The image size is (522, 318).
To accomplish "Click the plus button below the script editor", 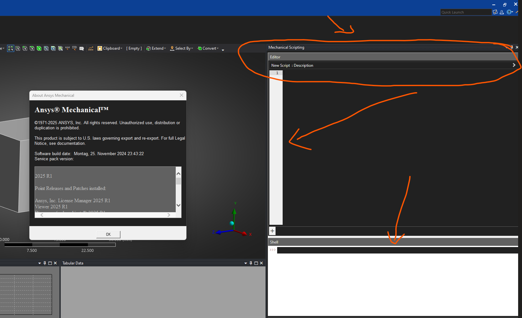I will click(272, 231).
